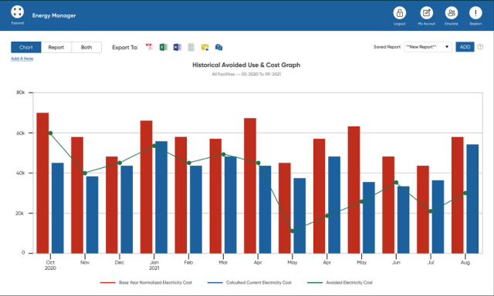Click the 'Aug' axis label
Viewport: 494px width, 296px height.
point(465,262)
